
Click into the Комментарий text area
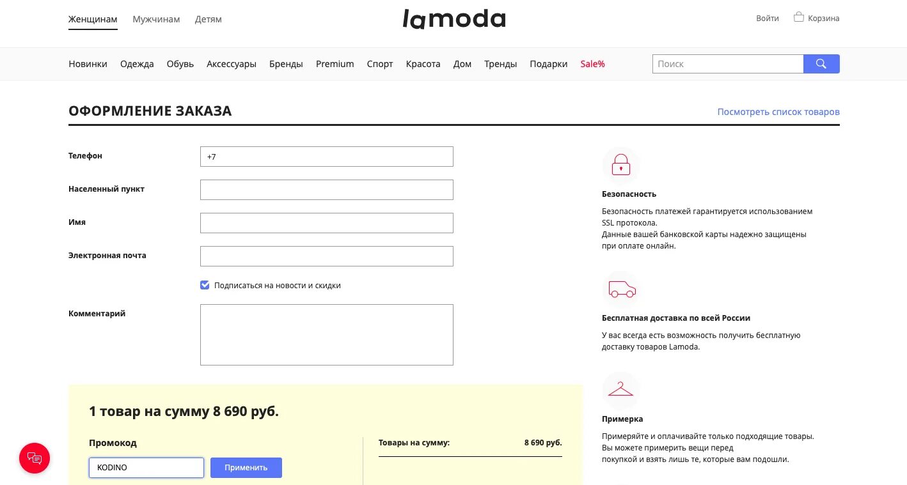click(327, 335)
